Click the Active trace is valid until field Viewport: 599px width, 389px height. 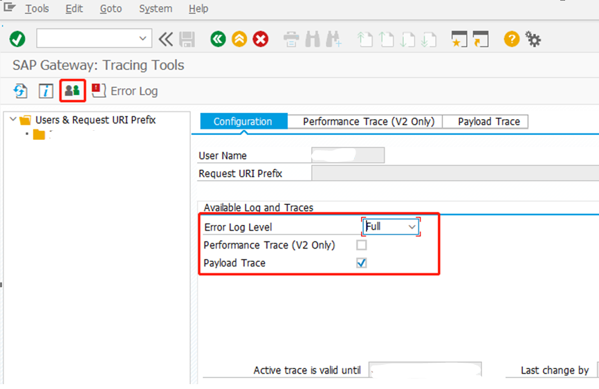coord(425,370)
